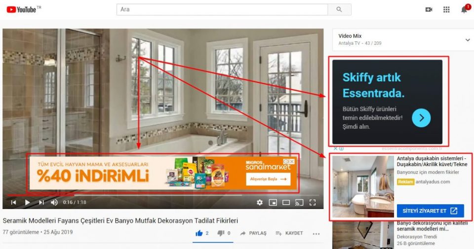Play the video
The image size is (474, 249).
(27, 202)
